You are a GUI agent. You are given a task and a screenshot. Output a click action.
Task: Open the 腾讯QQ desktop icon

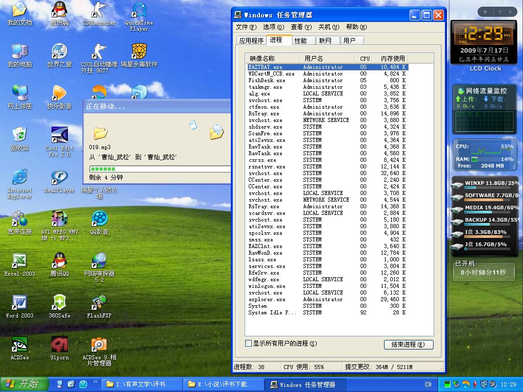(59, 10)
